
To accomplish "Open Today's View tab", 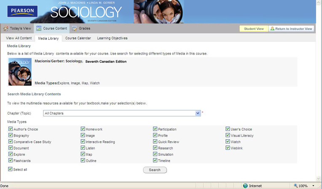I will coord(17,29).
